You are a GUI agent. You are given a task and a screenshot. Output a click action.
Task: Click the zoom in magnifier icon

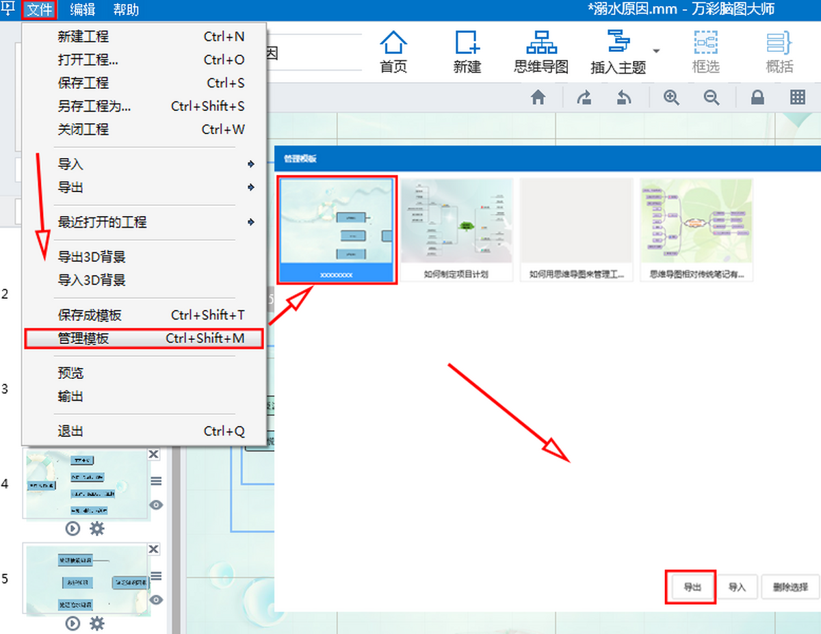pyautogui.click(x=671, y=98)
